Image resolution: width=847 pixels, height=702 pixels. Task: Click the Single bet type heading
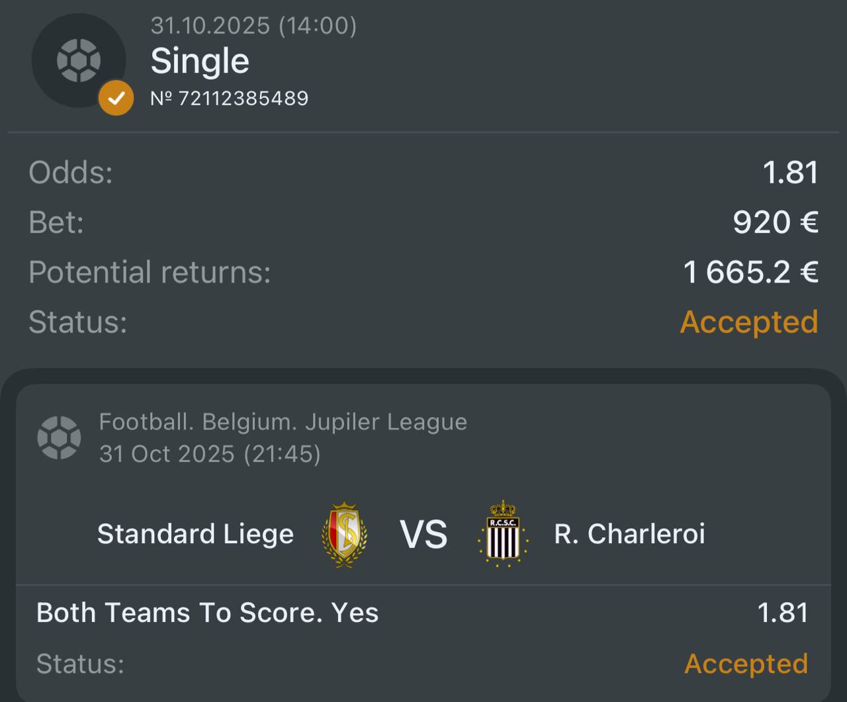(200, 61)
